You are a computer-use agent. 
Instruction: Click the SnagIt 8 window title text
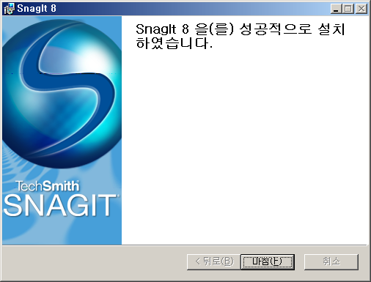point(37,8)
